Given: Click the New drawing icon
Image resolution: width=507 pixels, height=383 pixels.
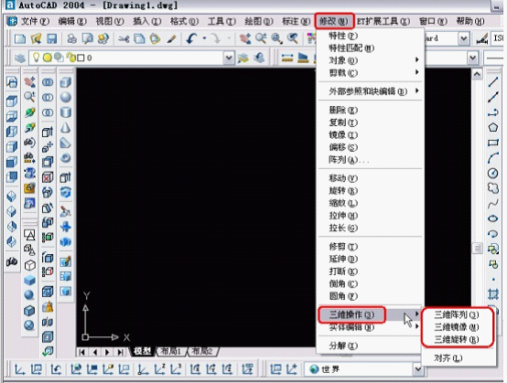Looking at the screenshot, I should coord(20,39).
